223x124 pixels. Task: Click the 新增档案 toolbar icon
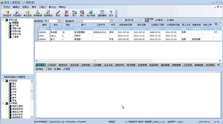click(37, 13)
